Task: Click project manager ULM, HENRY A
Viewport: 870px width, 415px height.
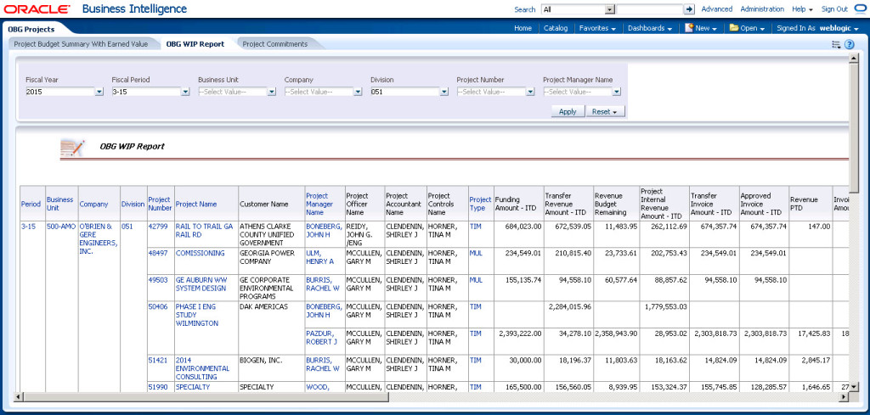Action: click(x=319, y=257)
